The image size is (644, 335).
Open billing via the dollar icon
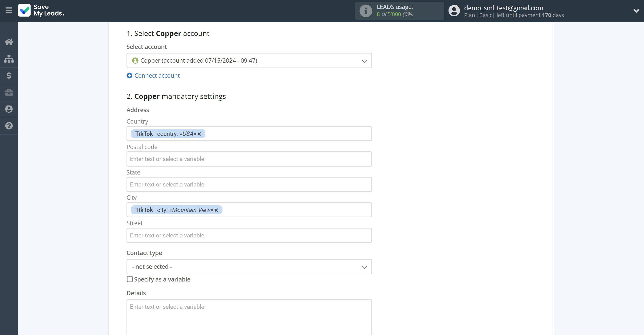[x=9, y=76]
